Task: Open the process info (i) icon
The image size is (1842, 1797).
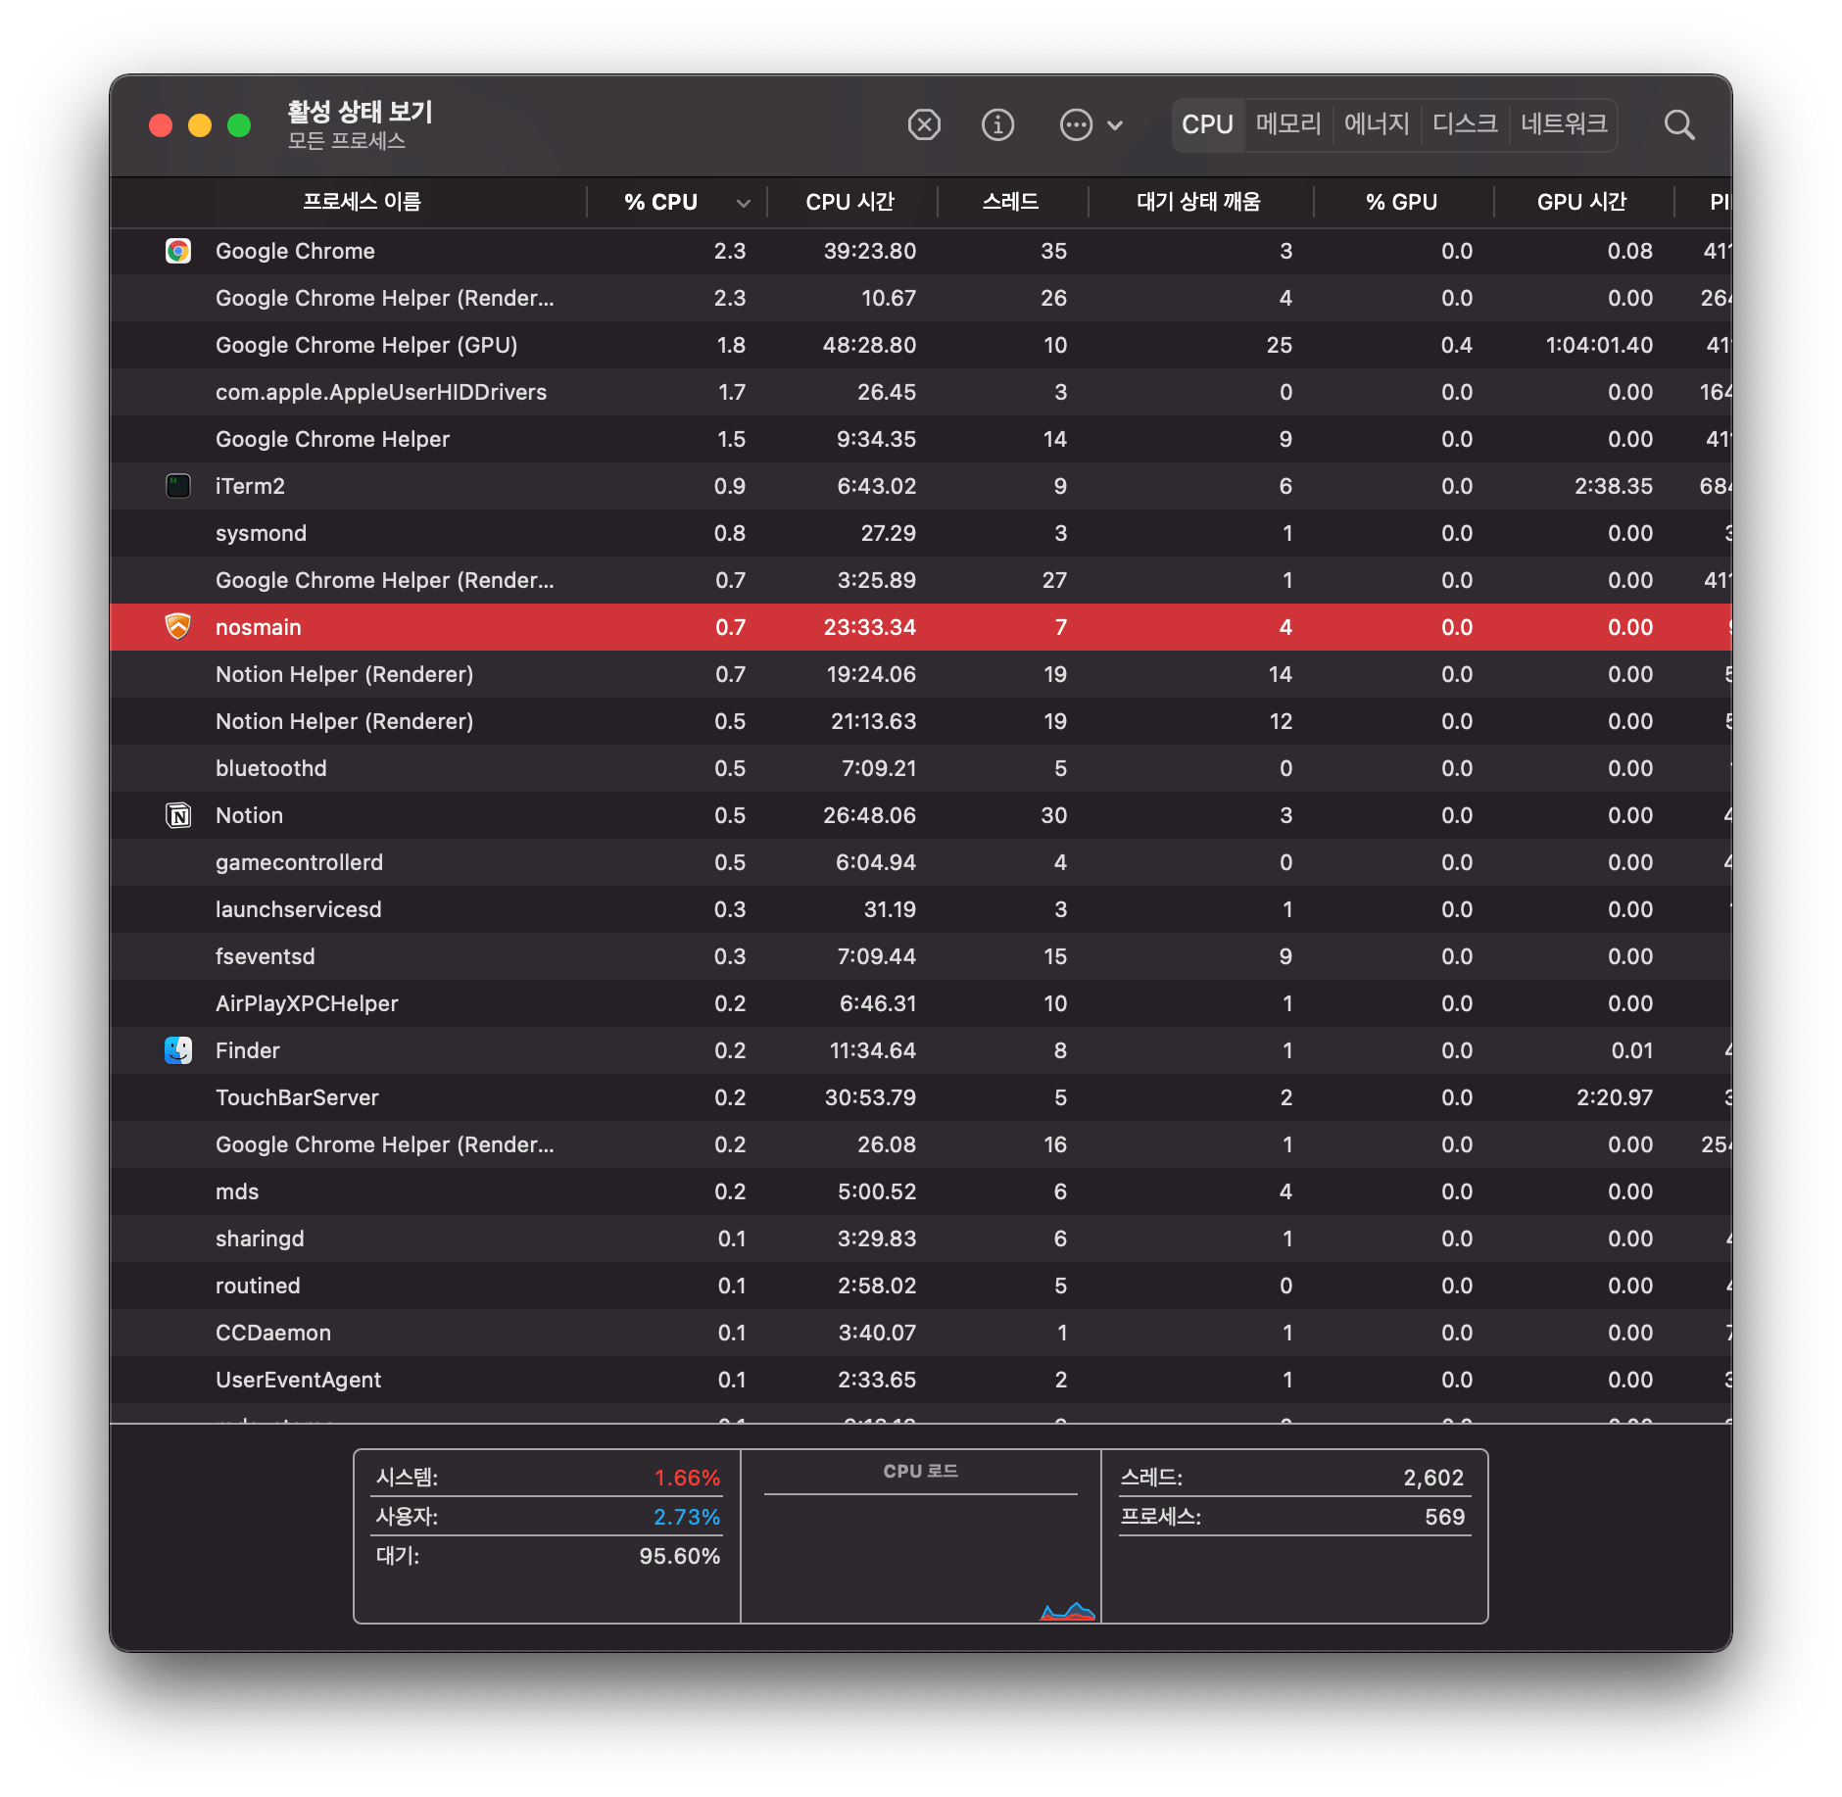Action: pyautogui.click(x=997, y=124)
